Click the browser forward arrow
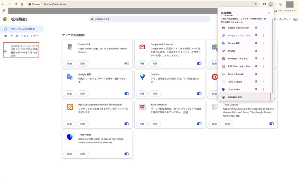This screenshot has height=180, width=299. (10, 4)
